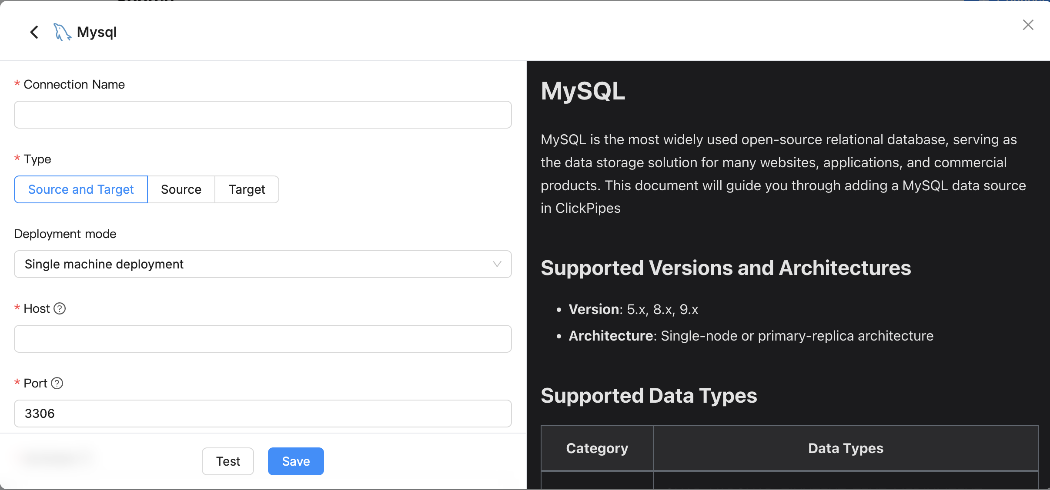This screenshot has height=490, width=1050.
Task: Select Source connection type
Action: pos(181,189)
